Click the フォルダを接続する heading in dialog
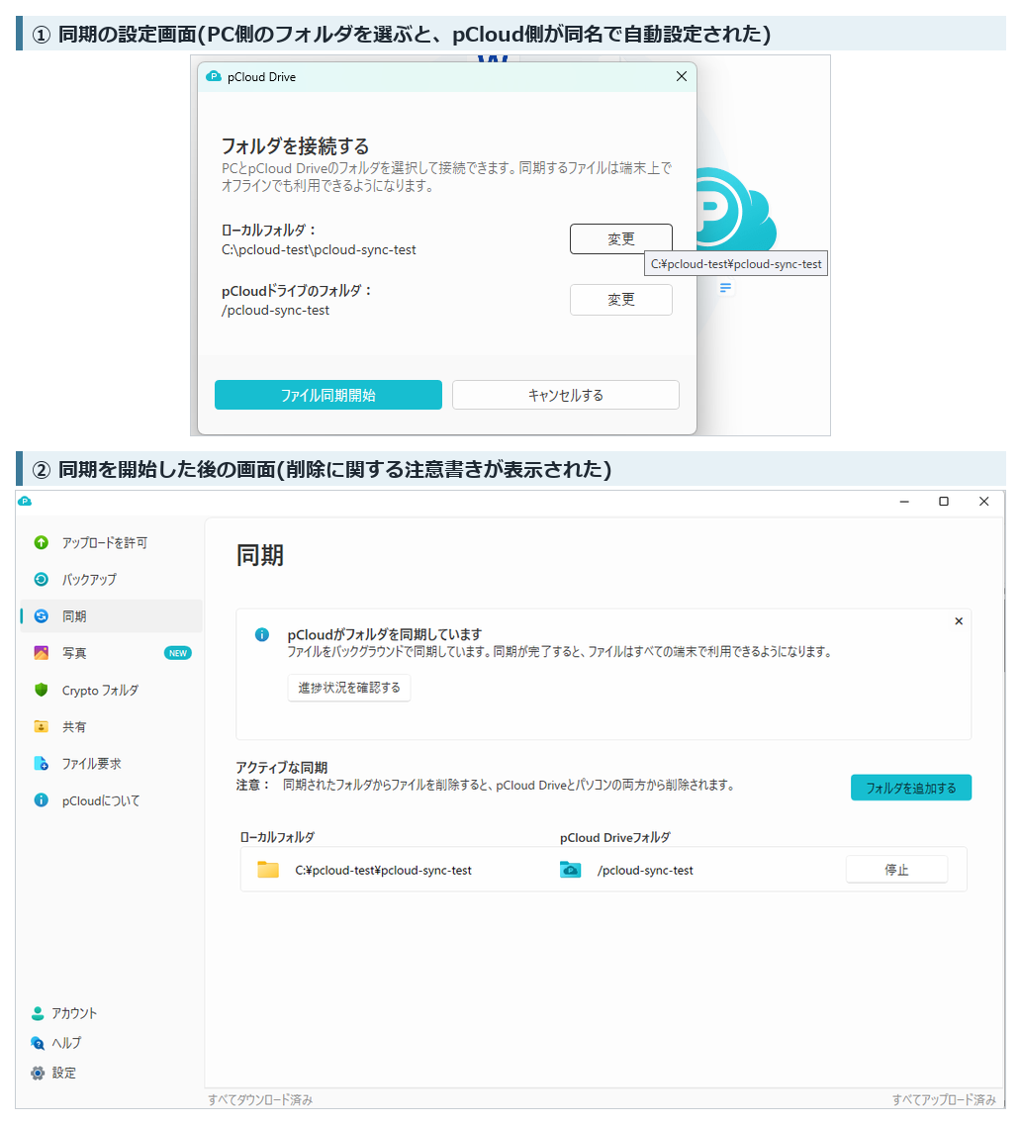Screen dimensions: 1021x1124 click(295, 146)
